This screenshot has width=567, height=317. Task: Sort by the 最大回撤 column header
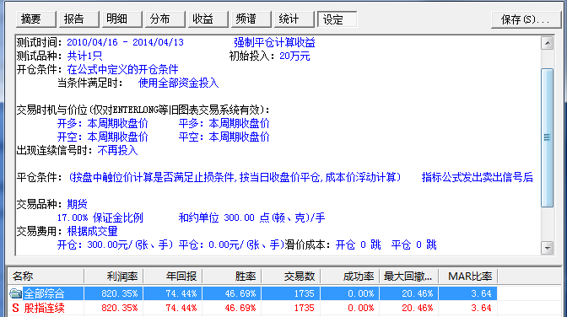point(409,277)
